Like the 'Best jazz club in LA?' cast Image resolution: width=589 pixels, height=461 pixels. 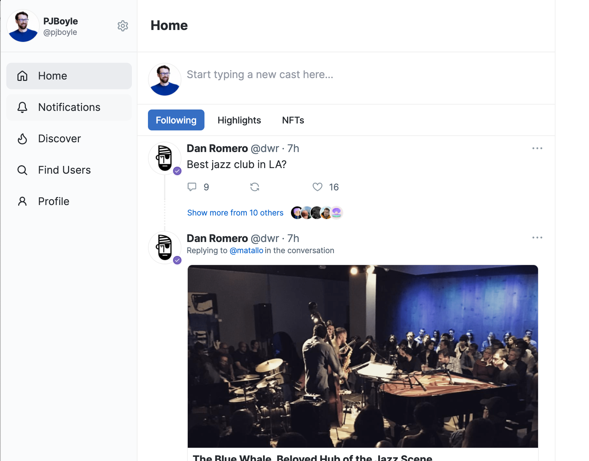pyautogui.click(x=318, y=187)
